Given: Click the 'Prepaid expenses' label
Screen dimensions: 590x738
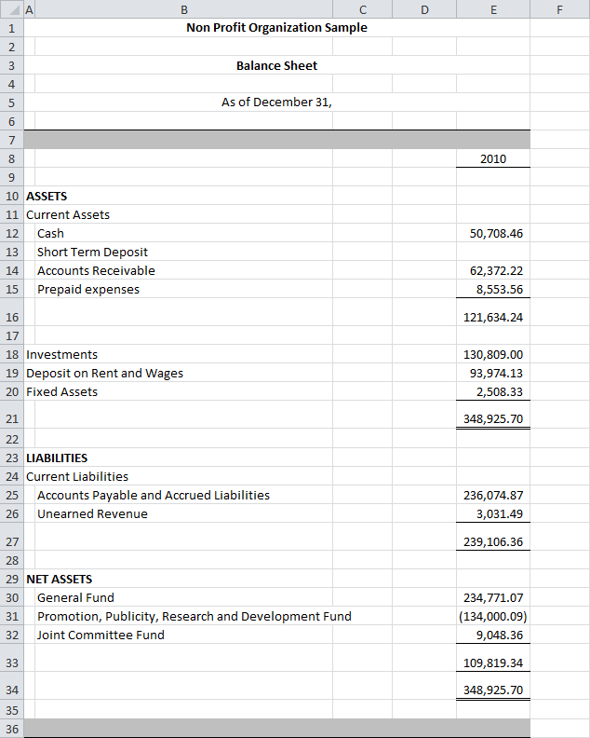Looking at the screenshot, I should [x=88, y=289].
